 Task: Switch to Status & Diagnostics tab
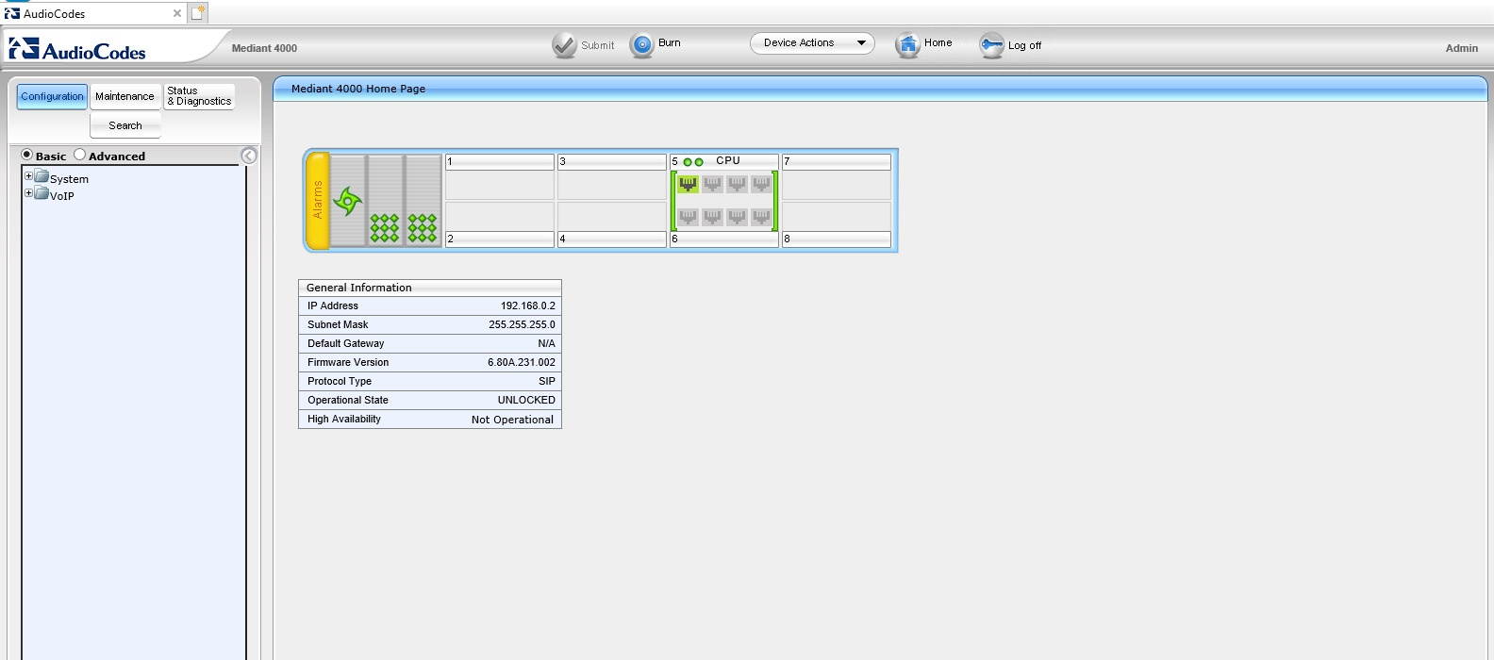tap(199, 96)
